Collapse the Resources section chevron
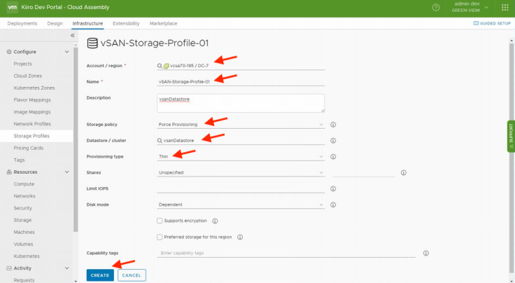This screenshot has height=283, width=515. click(x=67, y=172)
